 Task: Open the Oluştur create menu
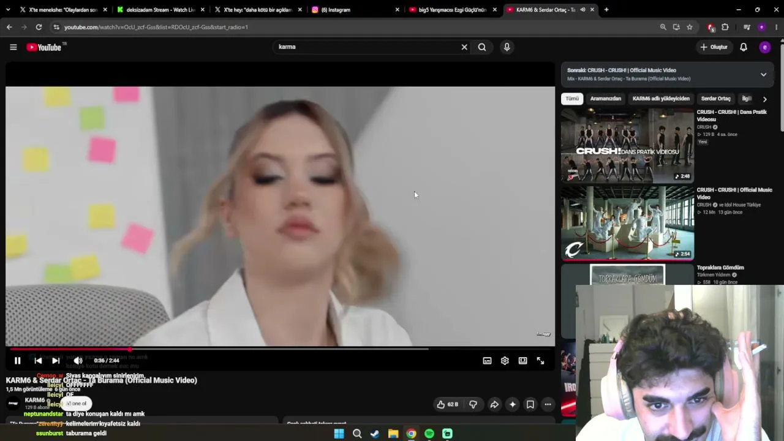[x=714, y=47]
